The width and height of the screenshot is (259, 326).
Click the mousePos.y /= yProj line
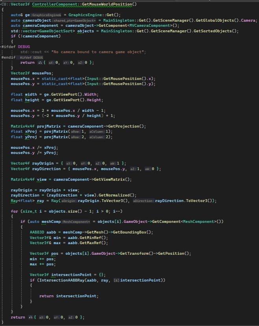click(x=34, y=153)
